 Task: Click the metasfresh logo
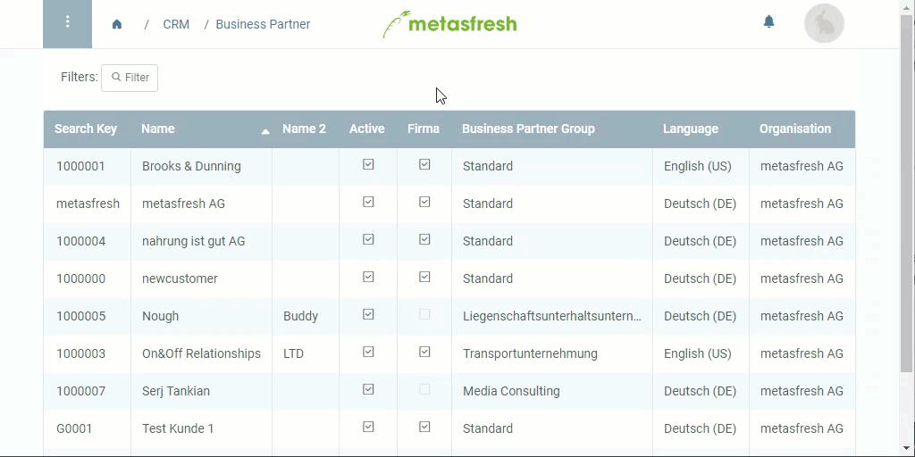click(x=449, y=24)
